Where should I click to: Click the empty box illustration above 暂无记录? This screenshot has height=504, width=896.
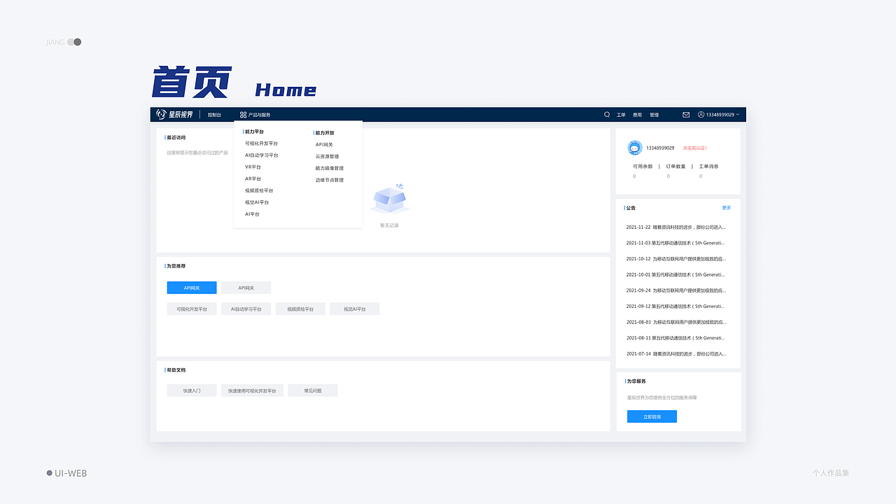[x=389, y=199]
